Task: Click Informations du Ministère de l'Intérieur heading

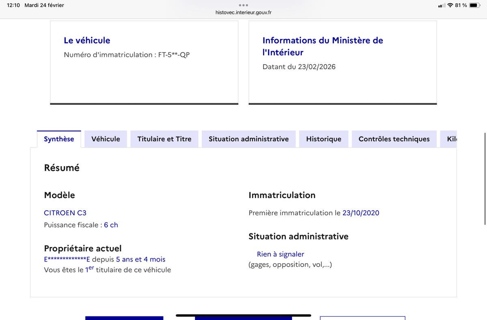Action: [323, 46]
